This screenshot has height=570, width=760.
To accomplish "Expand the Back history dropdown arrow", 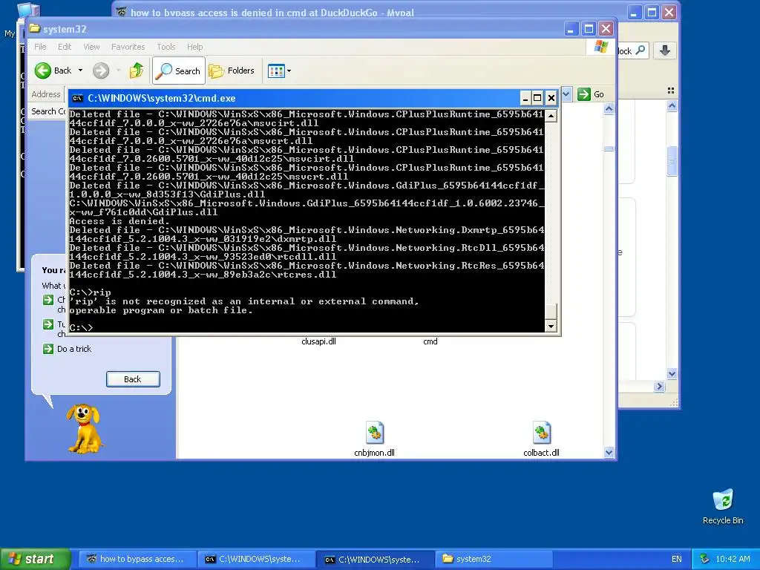I will coord(80,71).
